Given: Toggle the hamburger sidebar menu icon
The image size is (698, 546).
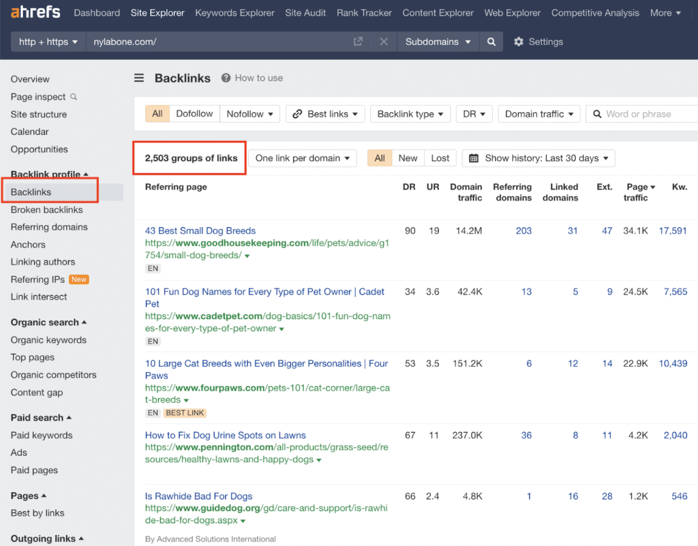Looking at the screenshot, I should tap(139, 78).
